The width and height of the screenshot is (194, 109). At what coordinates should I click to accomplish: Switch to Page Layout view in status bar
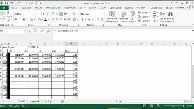click(151, 106)
